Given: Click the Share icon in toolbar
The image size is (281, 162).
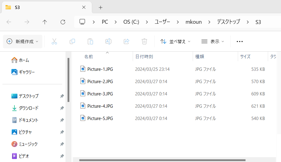Looking at the screenshot, I should pyautogui.click(x=126, y=41).
